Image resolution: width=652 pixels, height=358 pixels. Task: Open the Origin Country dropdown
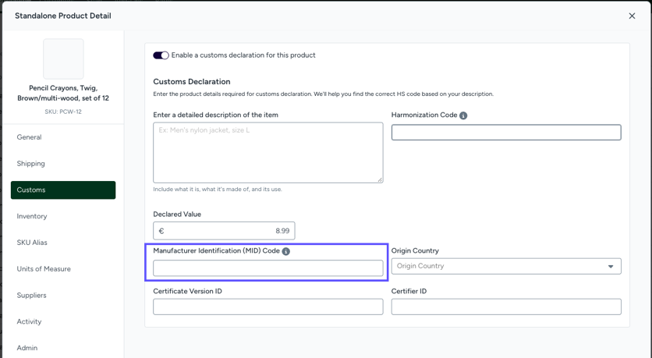coord(506,266)
